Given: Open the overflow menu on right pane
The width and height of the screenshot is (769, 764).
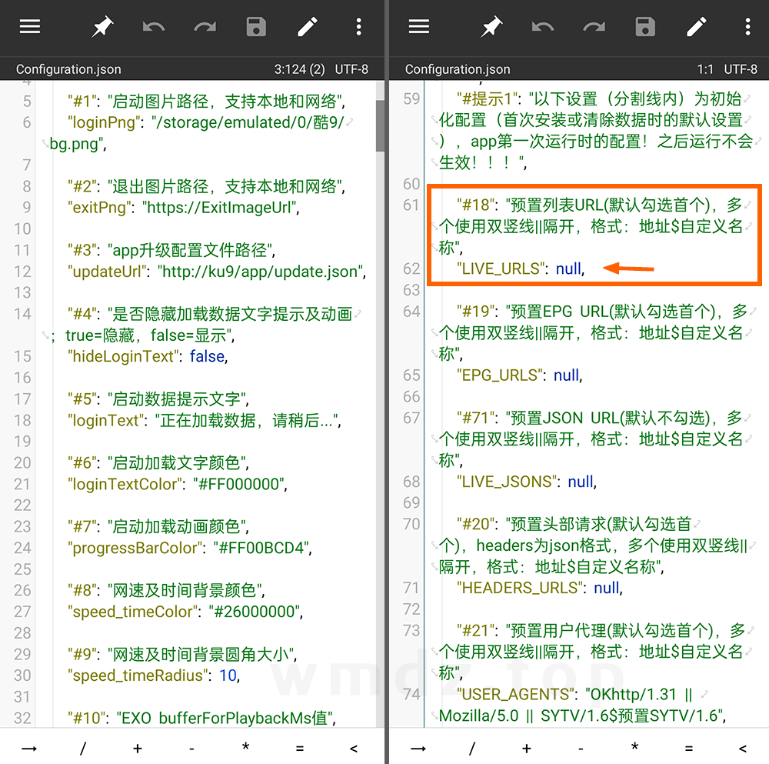Looking at the screenshot, I should (x=747, y=26).
